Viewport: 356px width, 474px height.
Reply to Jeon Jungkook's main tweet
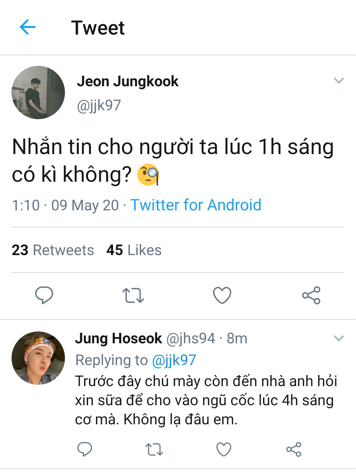click(x=44, y=295)
